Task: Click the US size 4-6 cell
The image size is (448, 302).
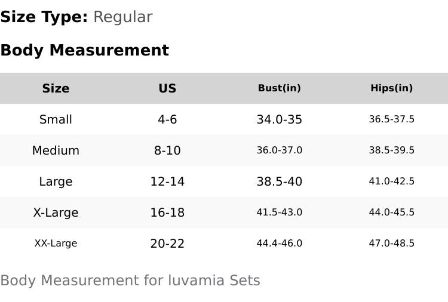Action: (167, 119)
